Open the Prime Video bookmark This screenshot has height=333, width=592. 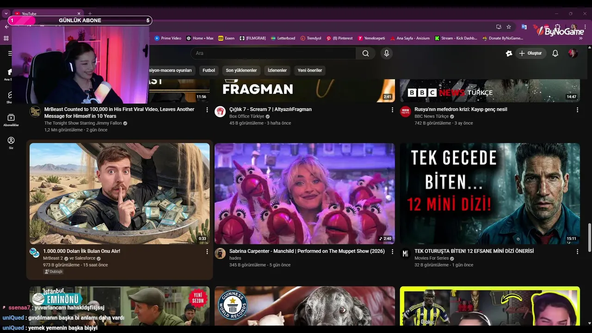(x=168, y=38)
